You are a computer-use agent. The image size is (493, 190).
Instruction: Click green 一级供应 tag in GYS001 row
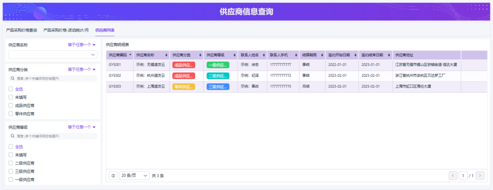click(x=218, y=65)
